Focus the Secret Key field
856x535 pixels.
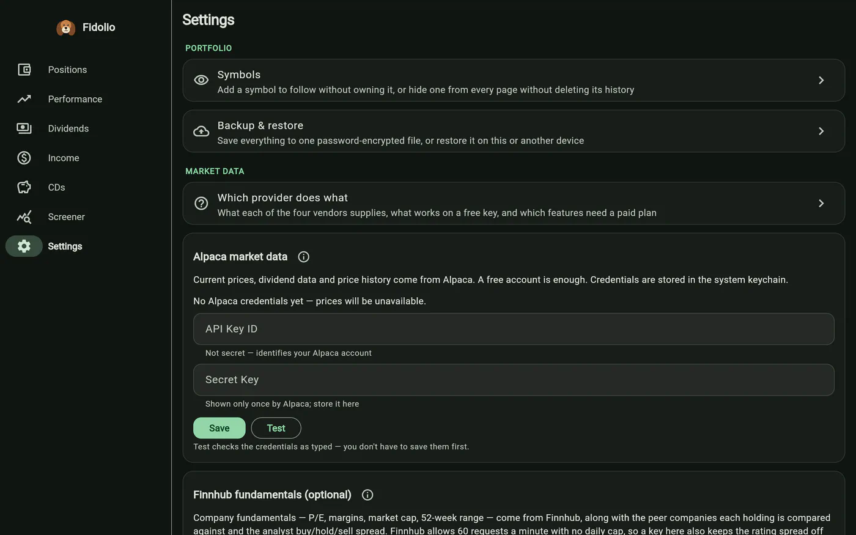point(514,380)
